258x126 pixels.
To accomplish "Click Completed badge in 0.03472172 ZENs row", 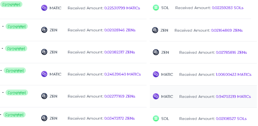I will (x=15, y=114).
